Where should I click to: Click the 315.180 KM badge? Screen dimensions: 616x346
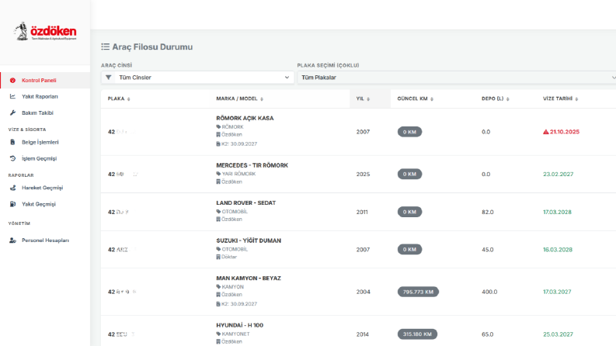point(417,334)
